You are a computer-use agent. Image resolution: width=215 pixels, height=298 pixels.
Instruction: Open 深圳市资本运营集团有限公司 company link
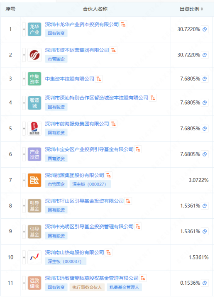pyautogui.click(x=77, y=50)
